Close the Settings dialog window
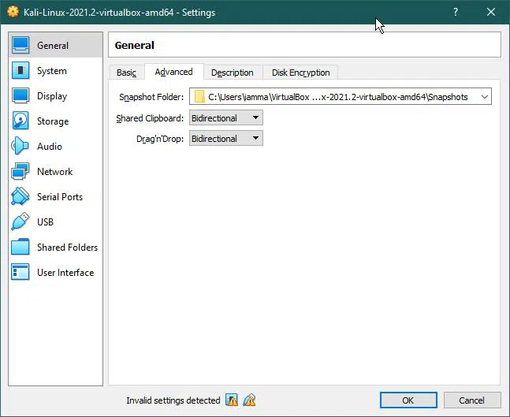The width and height of the screenshot is (510, 417). tap(491, 12)
